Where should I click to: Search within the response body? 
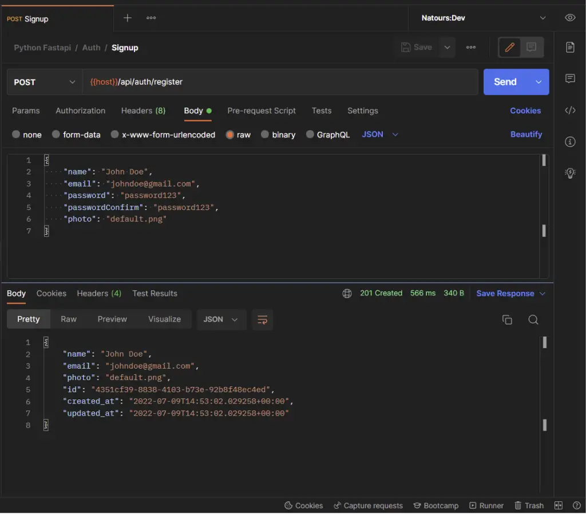pyautogui.click(x=533, y=320)
